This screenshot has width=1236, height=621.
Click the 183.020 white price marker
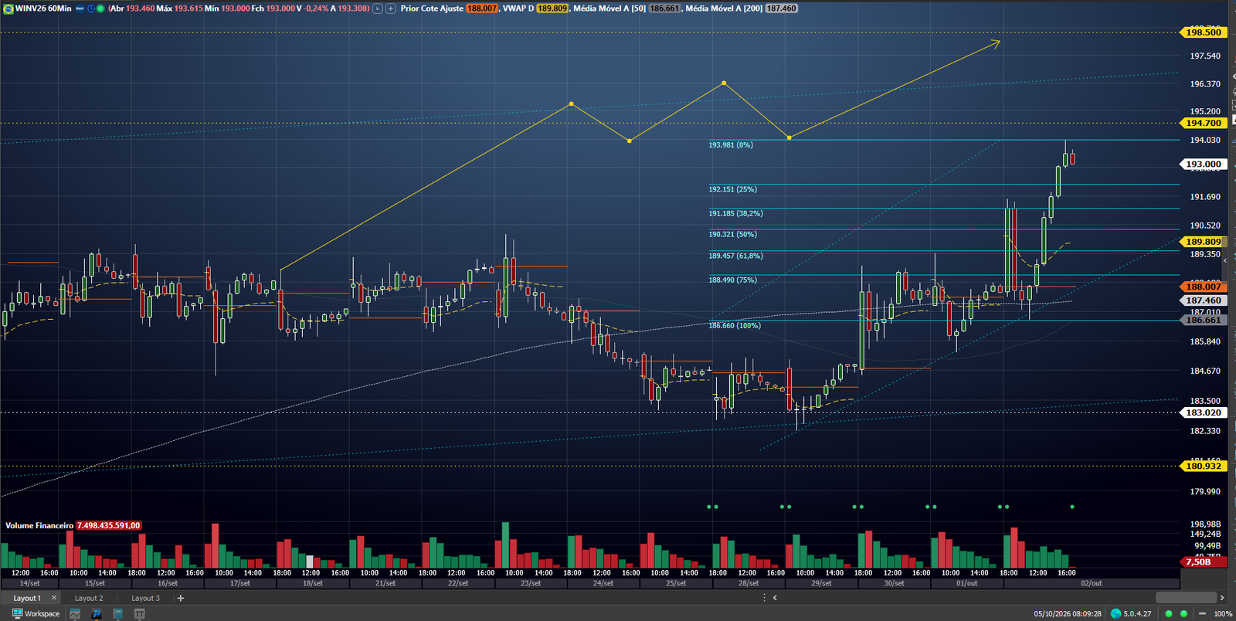coord(1203,412)
